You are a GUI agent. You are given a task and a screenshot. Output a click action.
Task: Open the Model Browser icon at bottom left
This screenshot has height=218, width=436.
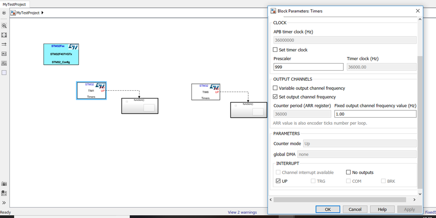coord(4,193)
